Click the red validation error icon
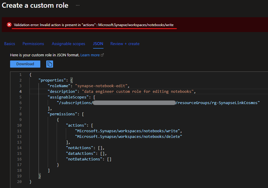Image resolution: width=268 pixels, height=188 pixels. pos(9,25)
